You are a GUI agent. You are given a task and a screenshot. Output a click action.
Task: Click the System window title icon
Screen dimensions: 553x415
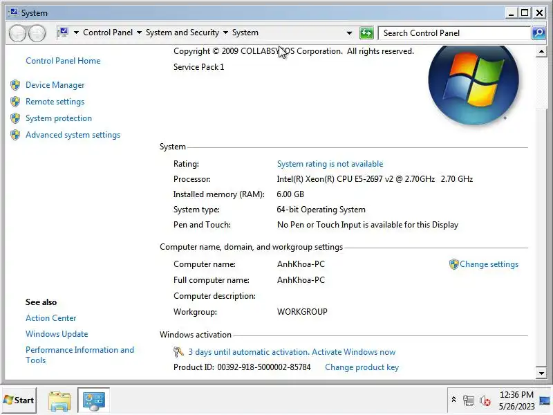tap(13, 12)
